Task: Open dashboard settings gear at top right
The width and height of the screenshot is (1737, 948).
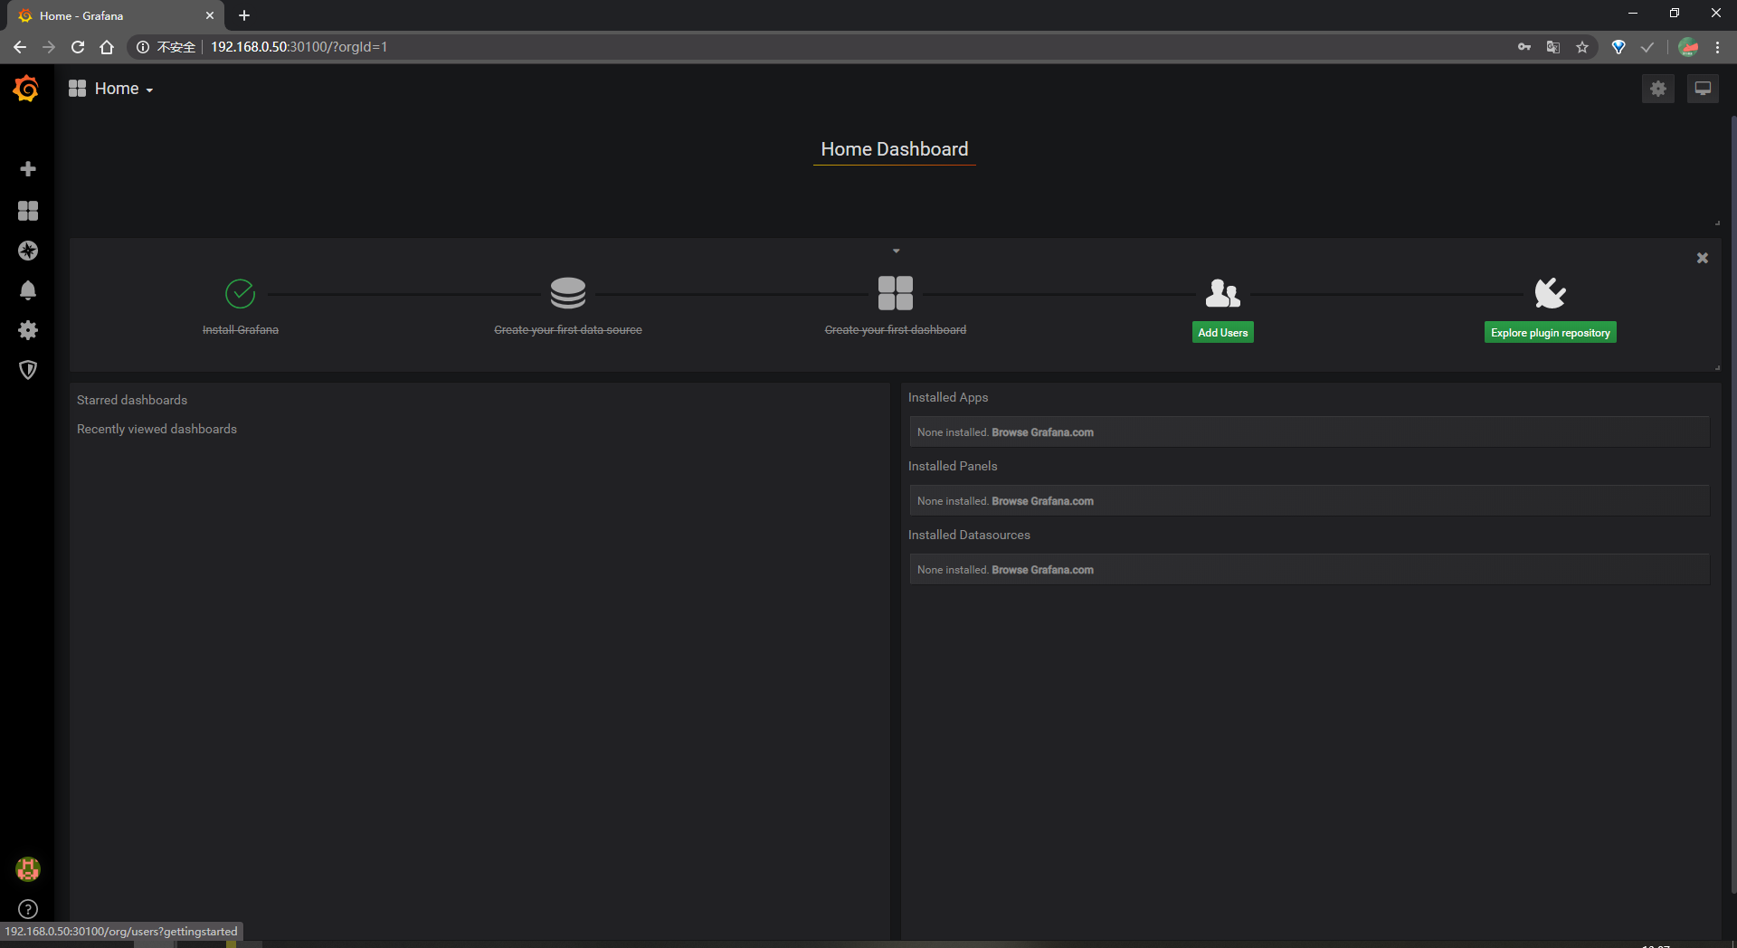Action: pos(1658,89)
